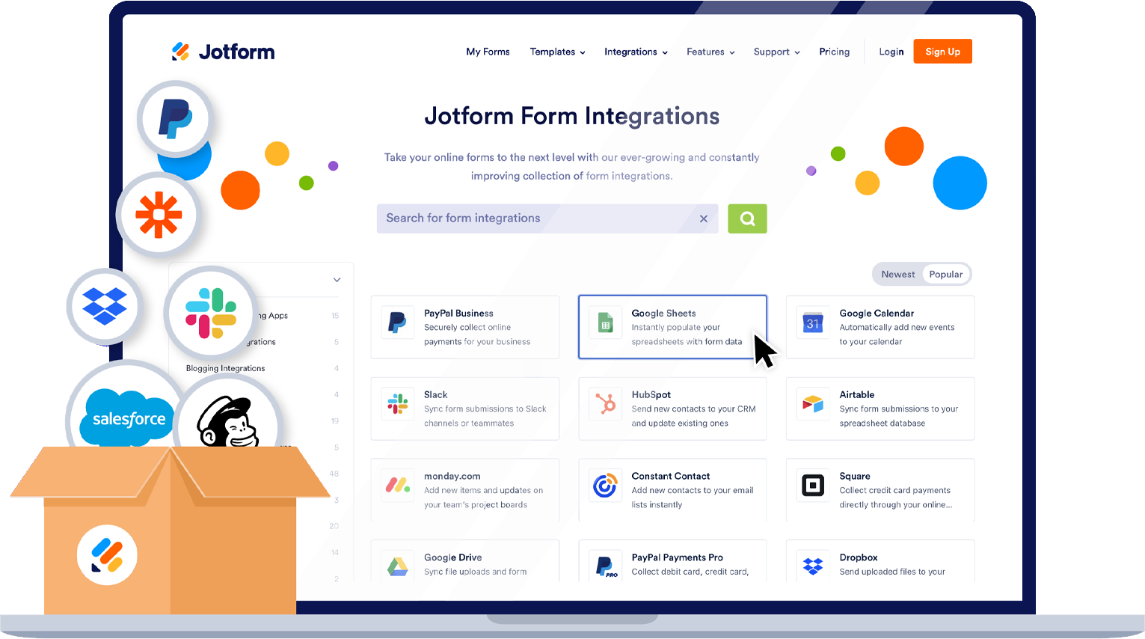This screenshot has height=639, width=1145.
Task: Clear the search field with the X icon
Action: pos(703,218)
